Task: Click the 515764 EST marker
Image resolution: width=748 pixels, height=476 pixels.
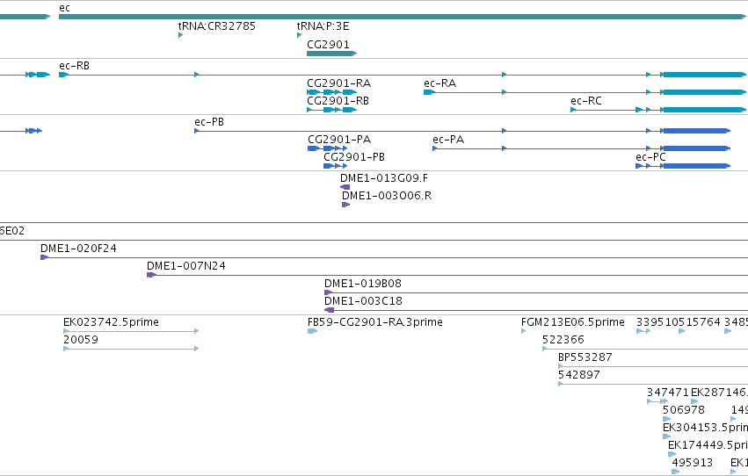Action: pos(682,331)
